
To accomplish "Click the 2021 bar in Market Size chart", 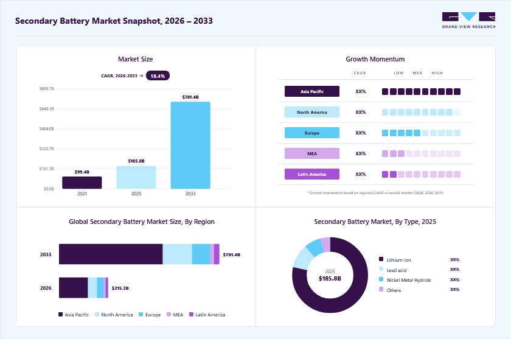I will pos(82,183).
